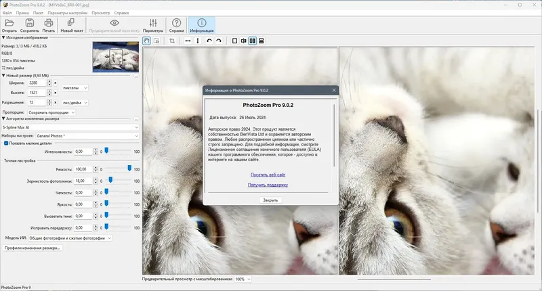Viewport: 542px width, 291px height.
Task: Collapse the Алгоритмы изменения размера section
Action: point(3,118)
